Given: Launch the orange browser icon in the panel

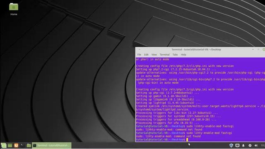Looking at the screenshot, I should 16,145.
